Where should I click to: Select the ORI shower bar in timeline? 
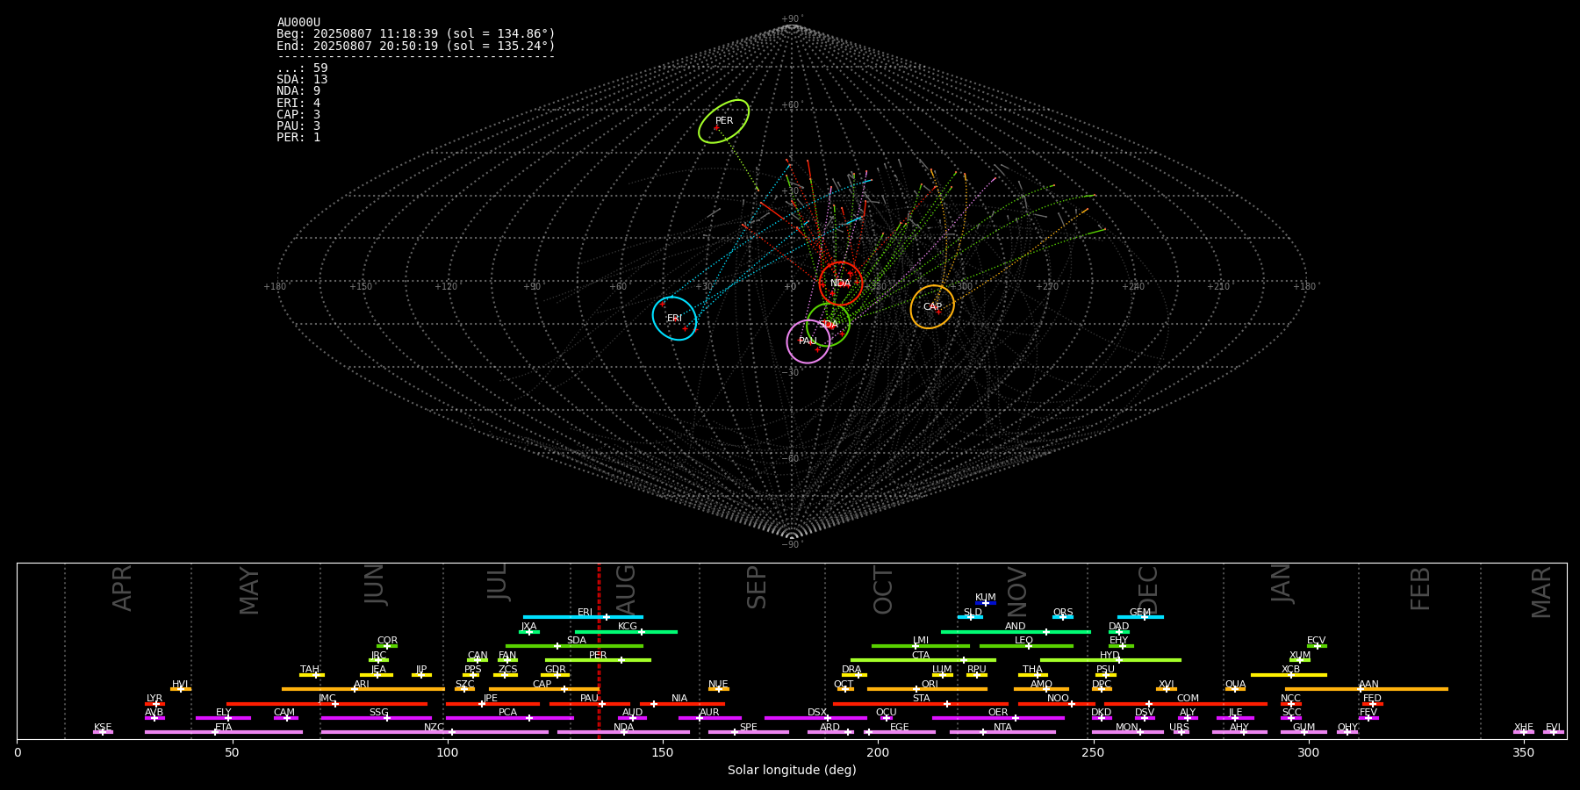tap(927, 689)
